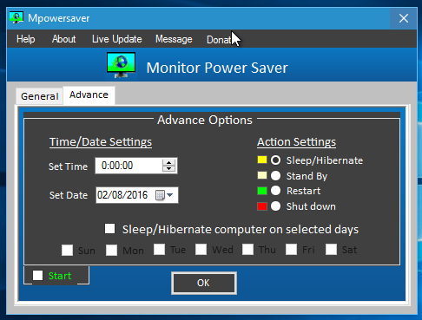The image size is (422, 320).
Task: Select the Advance tab
Action: pyautogui.click(x=89, y=95)
